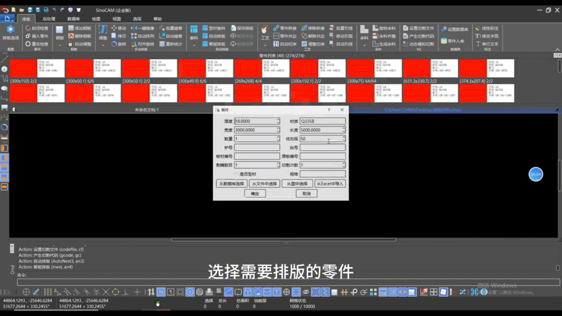Click 移除桥接 remove bridging
This screenshot has width=562, height=316.
[313, 28]
